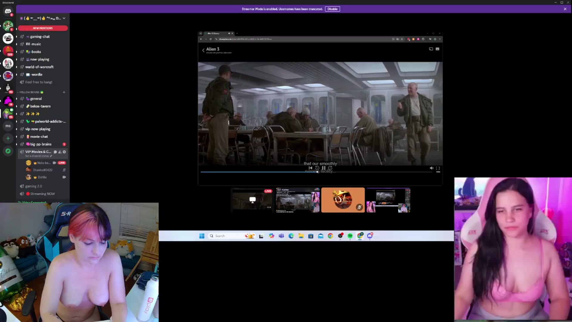This screenshot has width=572, height=322.
Task: Select the LIVE stream thumbnail tile
Action: point(252,200)
